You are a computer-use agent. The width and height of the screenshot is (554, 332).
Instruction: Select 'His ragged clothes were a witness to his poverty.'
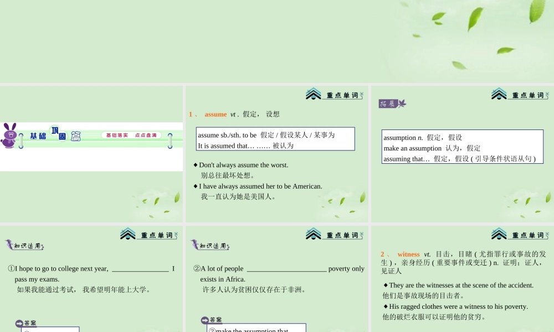pos(458,307)
